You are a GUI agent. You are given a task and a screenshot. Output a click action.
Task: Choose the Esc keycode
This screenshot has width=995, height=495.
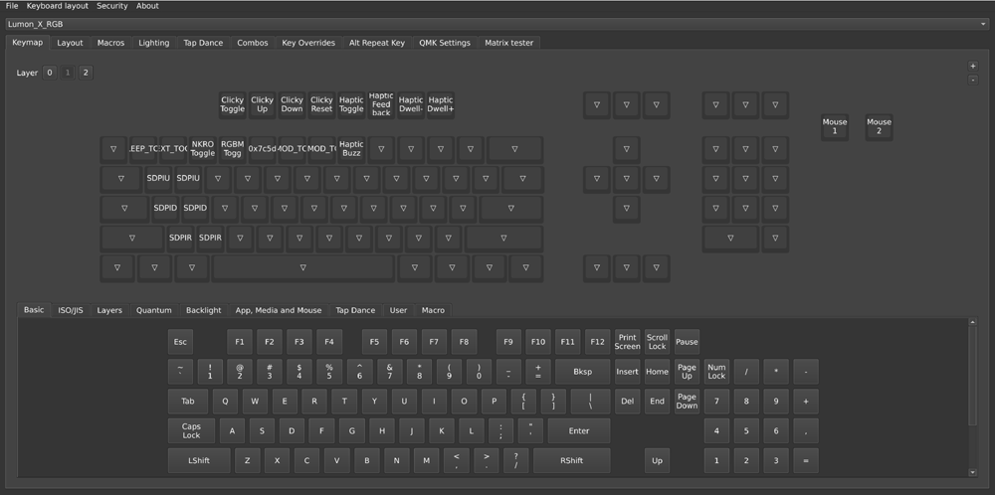(x=180, y=342)
